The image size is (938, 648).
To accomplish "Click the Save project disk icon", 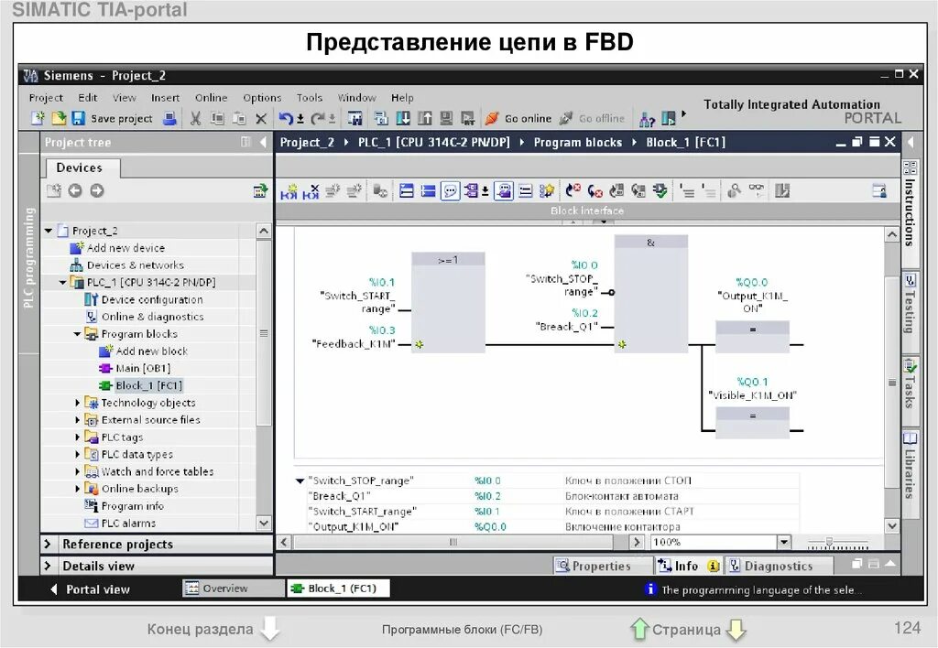I will [x=79, y=118].
